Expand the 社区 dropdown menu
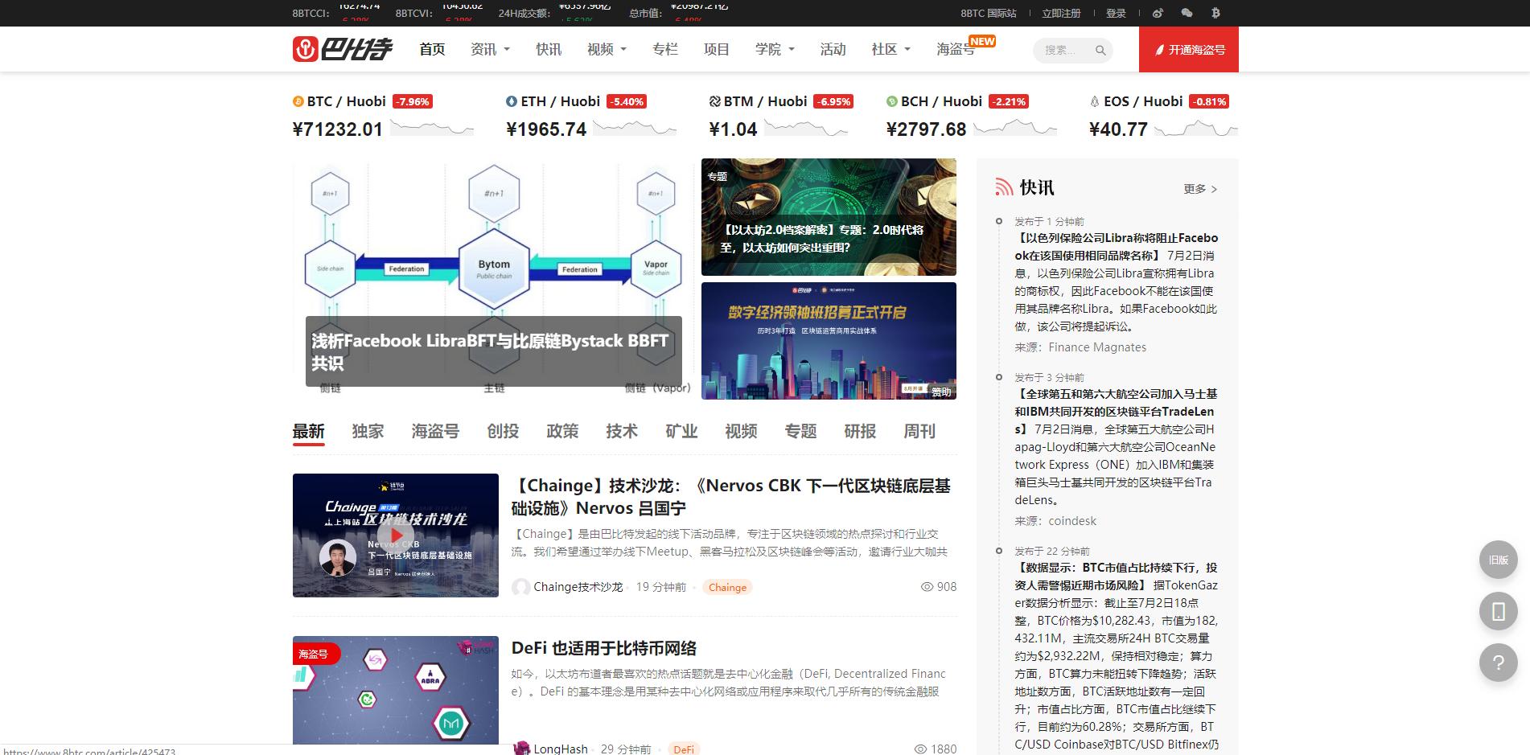This screenshot has height=755, width=1530. coord(887,49)
